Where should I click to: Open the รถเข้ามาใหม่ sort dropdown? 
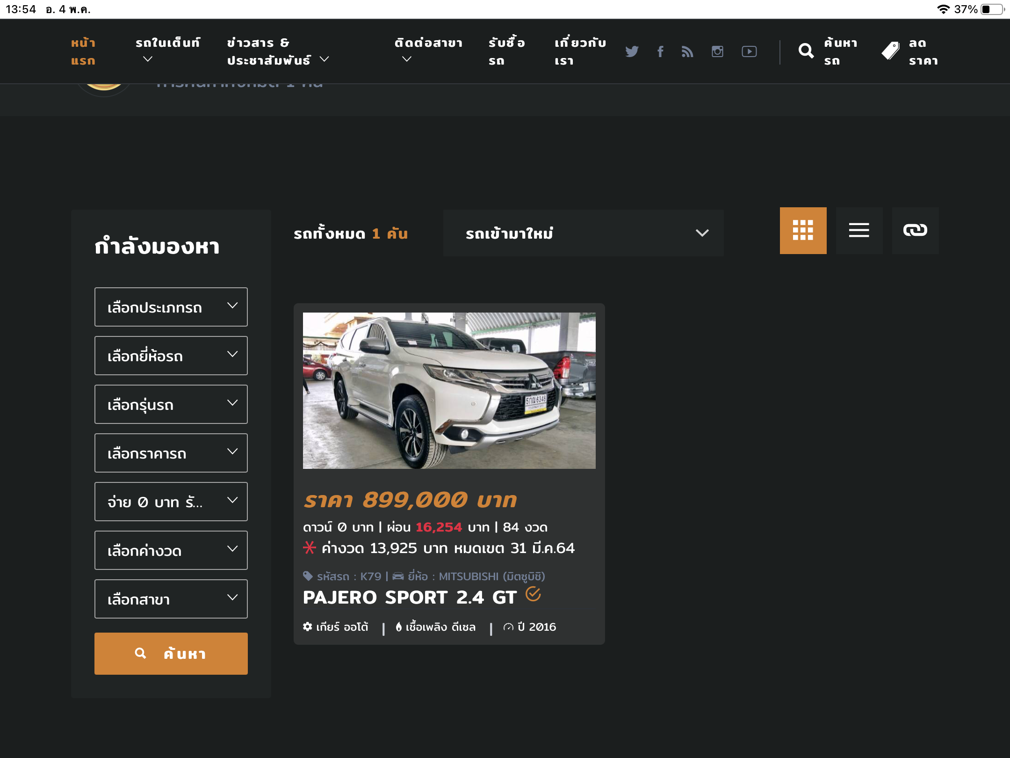(x=583, y=233)
